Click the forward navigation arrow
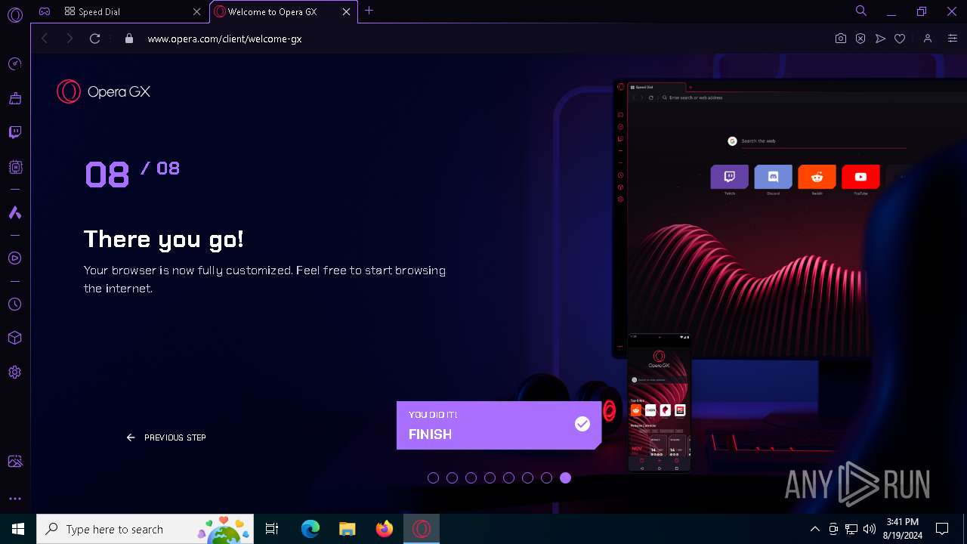Image resolution: width=967 pixels, height=544 pixels. pos(70,39)
